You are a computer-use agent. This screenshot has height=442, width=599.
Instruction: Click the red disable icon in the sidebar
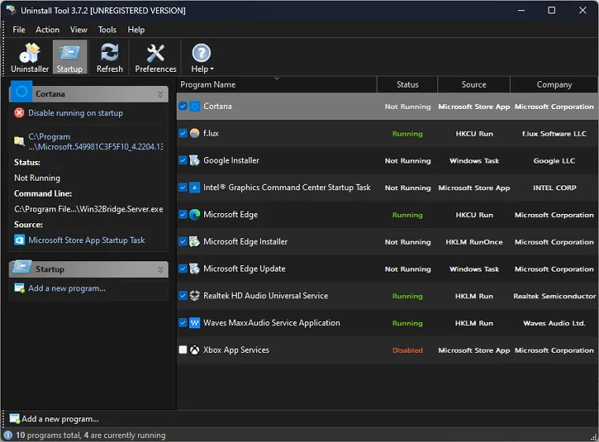[x=19, y=113]
